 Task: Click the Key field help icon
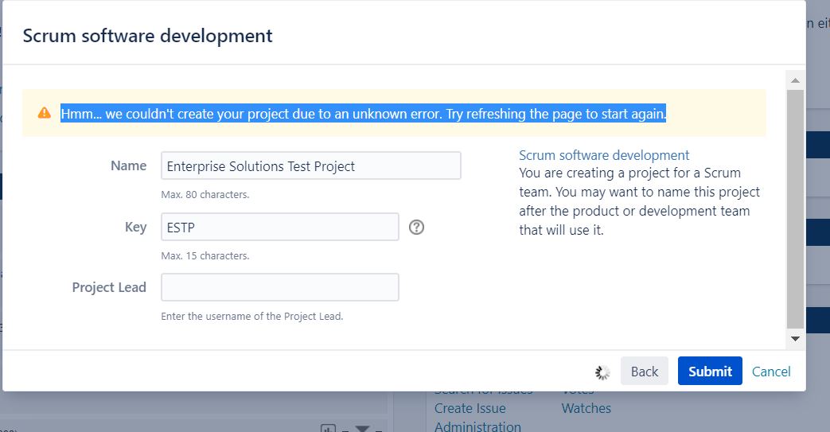416,227
